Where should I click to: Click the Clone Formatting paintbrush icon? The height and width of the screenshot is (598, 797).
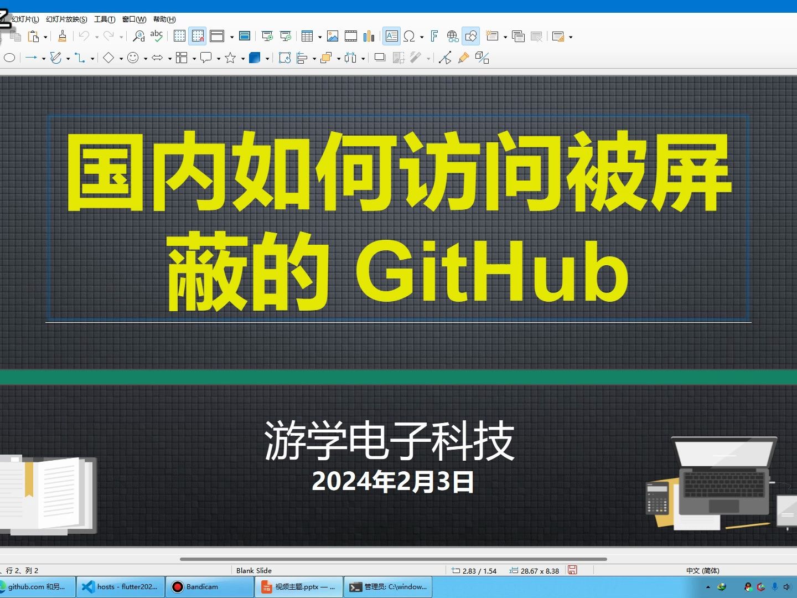pos(63,37)
